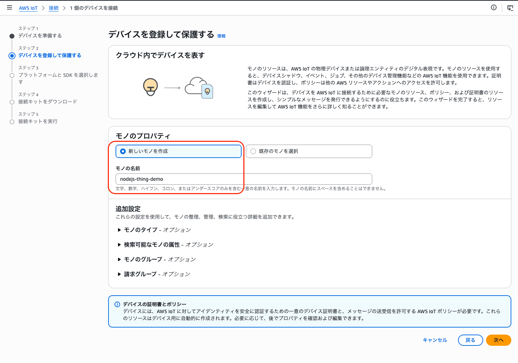This screenshot has height=363, width=518.
Task: Select the 既存のモノを選択 radio option
Action: tap(309, 151)
